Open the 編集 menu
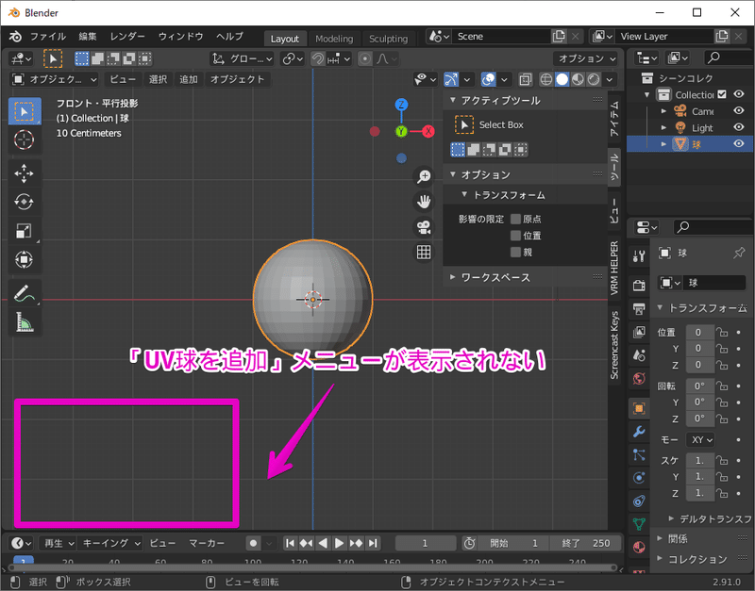The width and height of the screenshot is (755, 591). pyautogui.click(x=88, y=37)
